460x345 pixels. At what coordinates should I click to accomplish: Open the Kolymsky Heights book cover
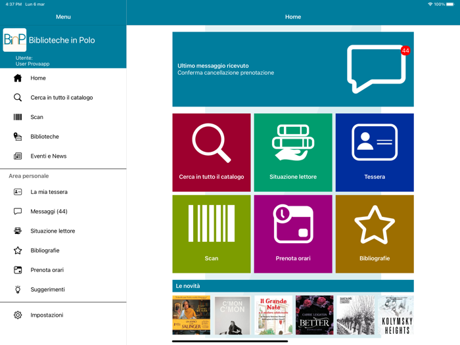[396, 315]
